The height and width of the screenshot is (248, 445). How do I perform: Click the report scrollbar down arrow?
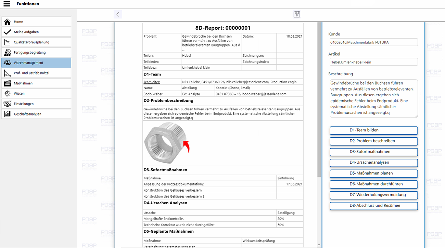[319, 245]
